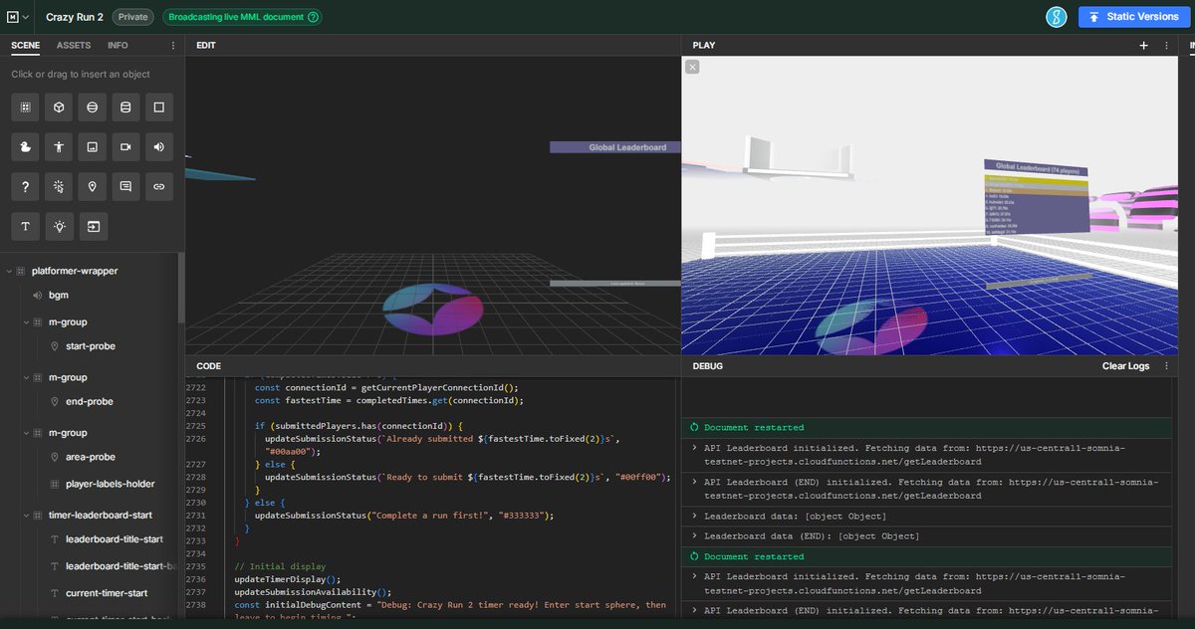Insert a video object
Viewport: 1195px width, 629px height.
(x=124, y=146)
